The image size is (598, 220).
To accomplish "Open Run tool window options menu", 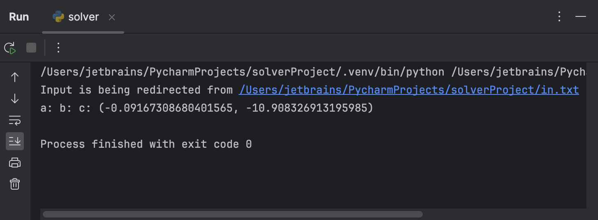I will coord(559,16).
